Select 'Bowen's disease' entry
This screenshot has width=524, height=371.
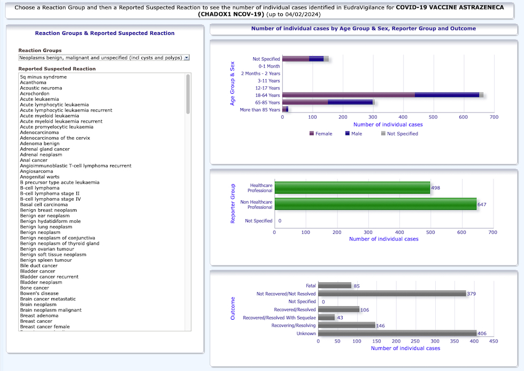coord(39,293)
